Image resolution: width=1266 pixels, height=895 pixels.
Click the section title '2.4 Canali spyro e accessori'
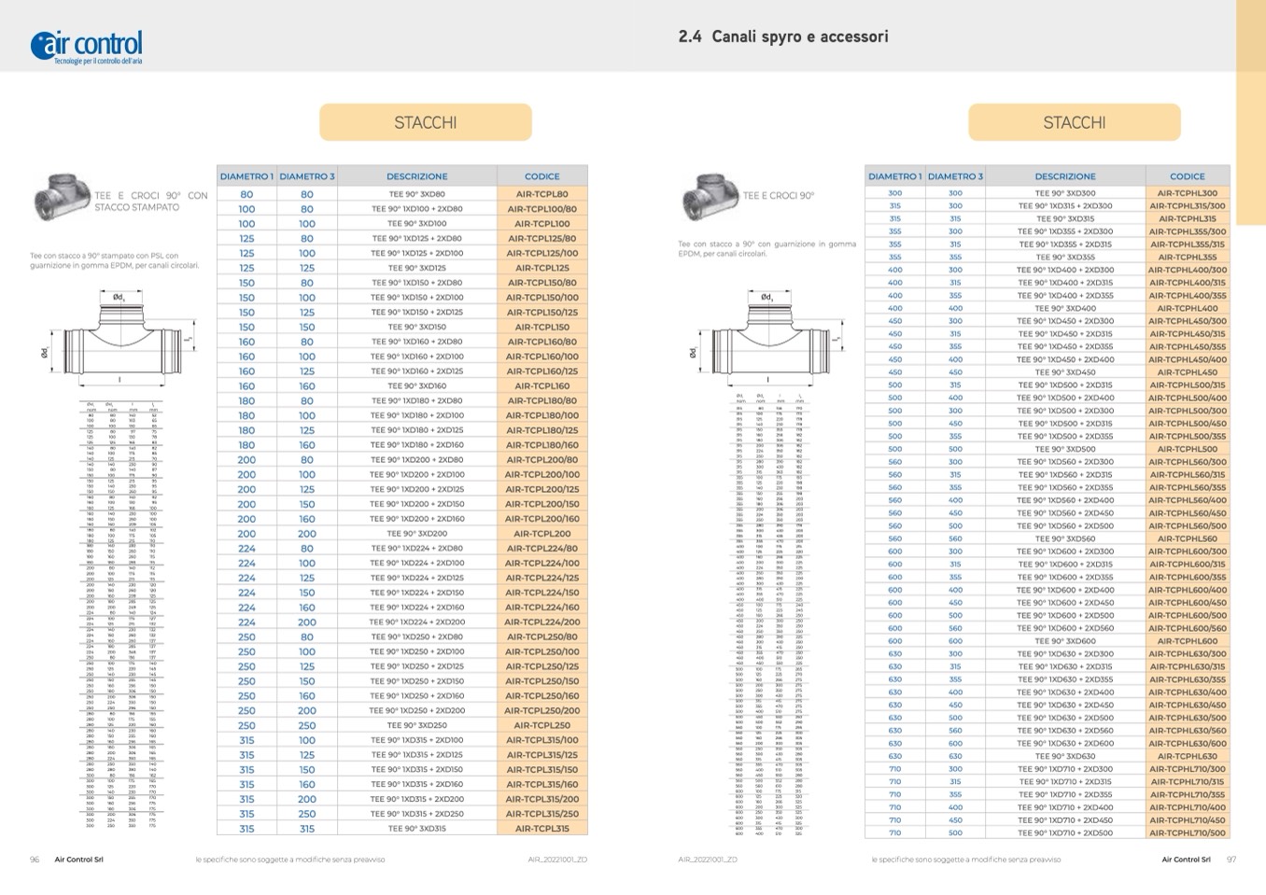click(782, 36)
